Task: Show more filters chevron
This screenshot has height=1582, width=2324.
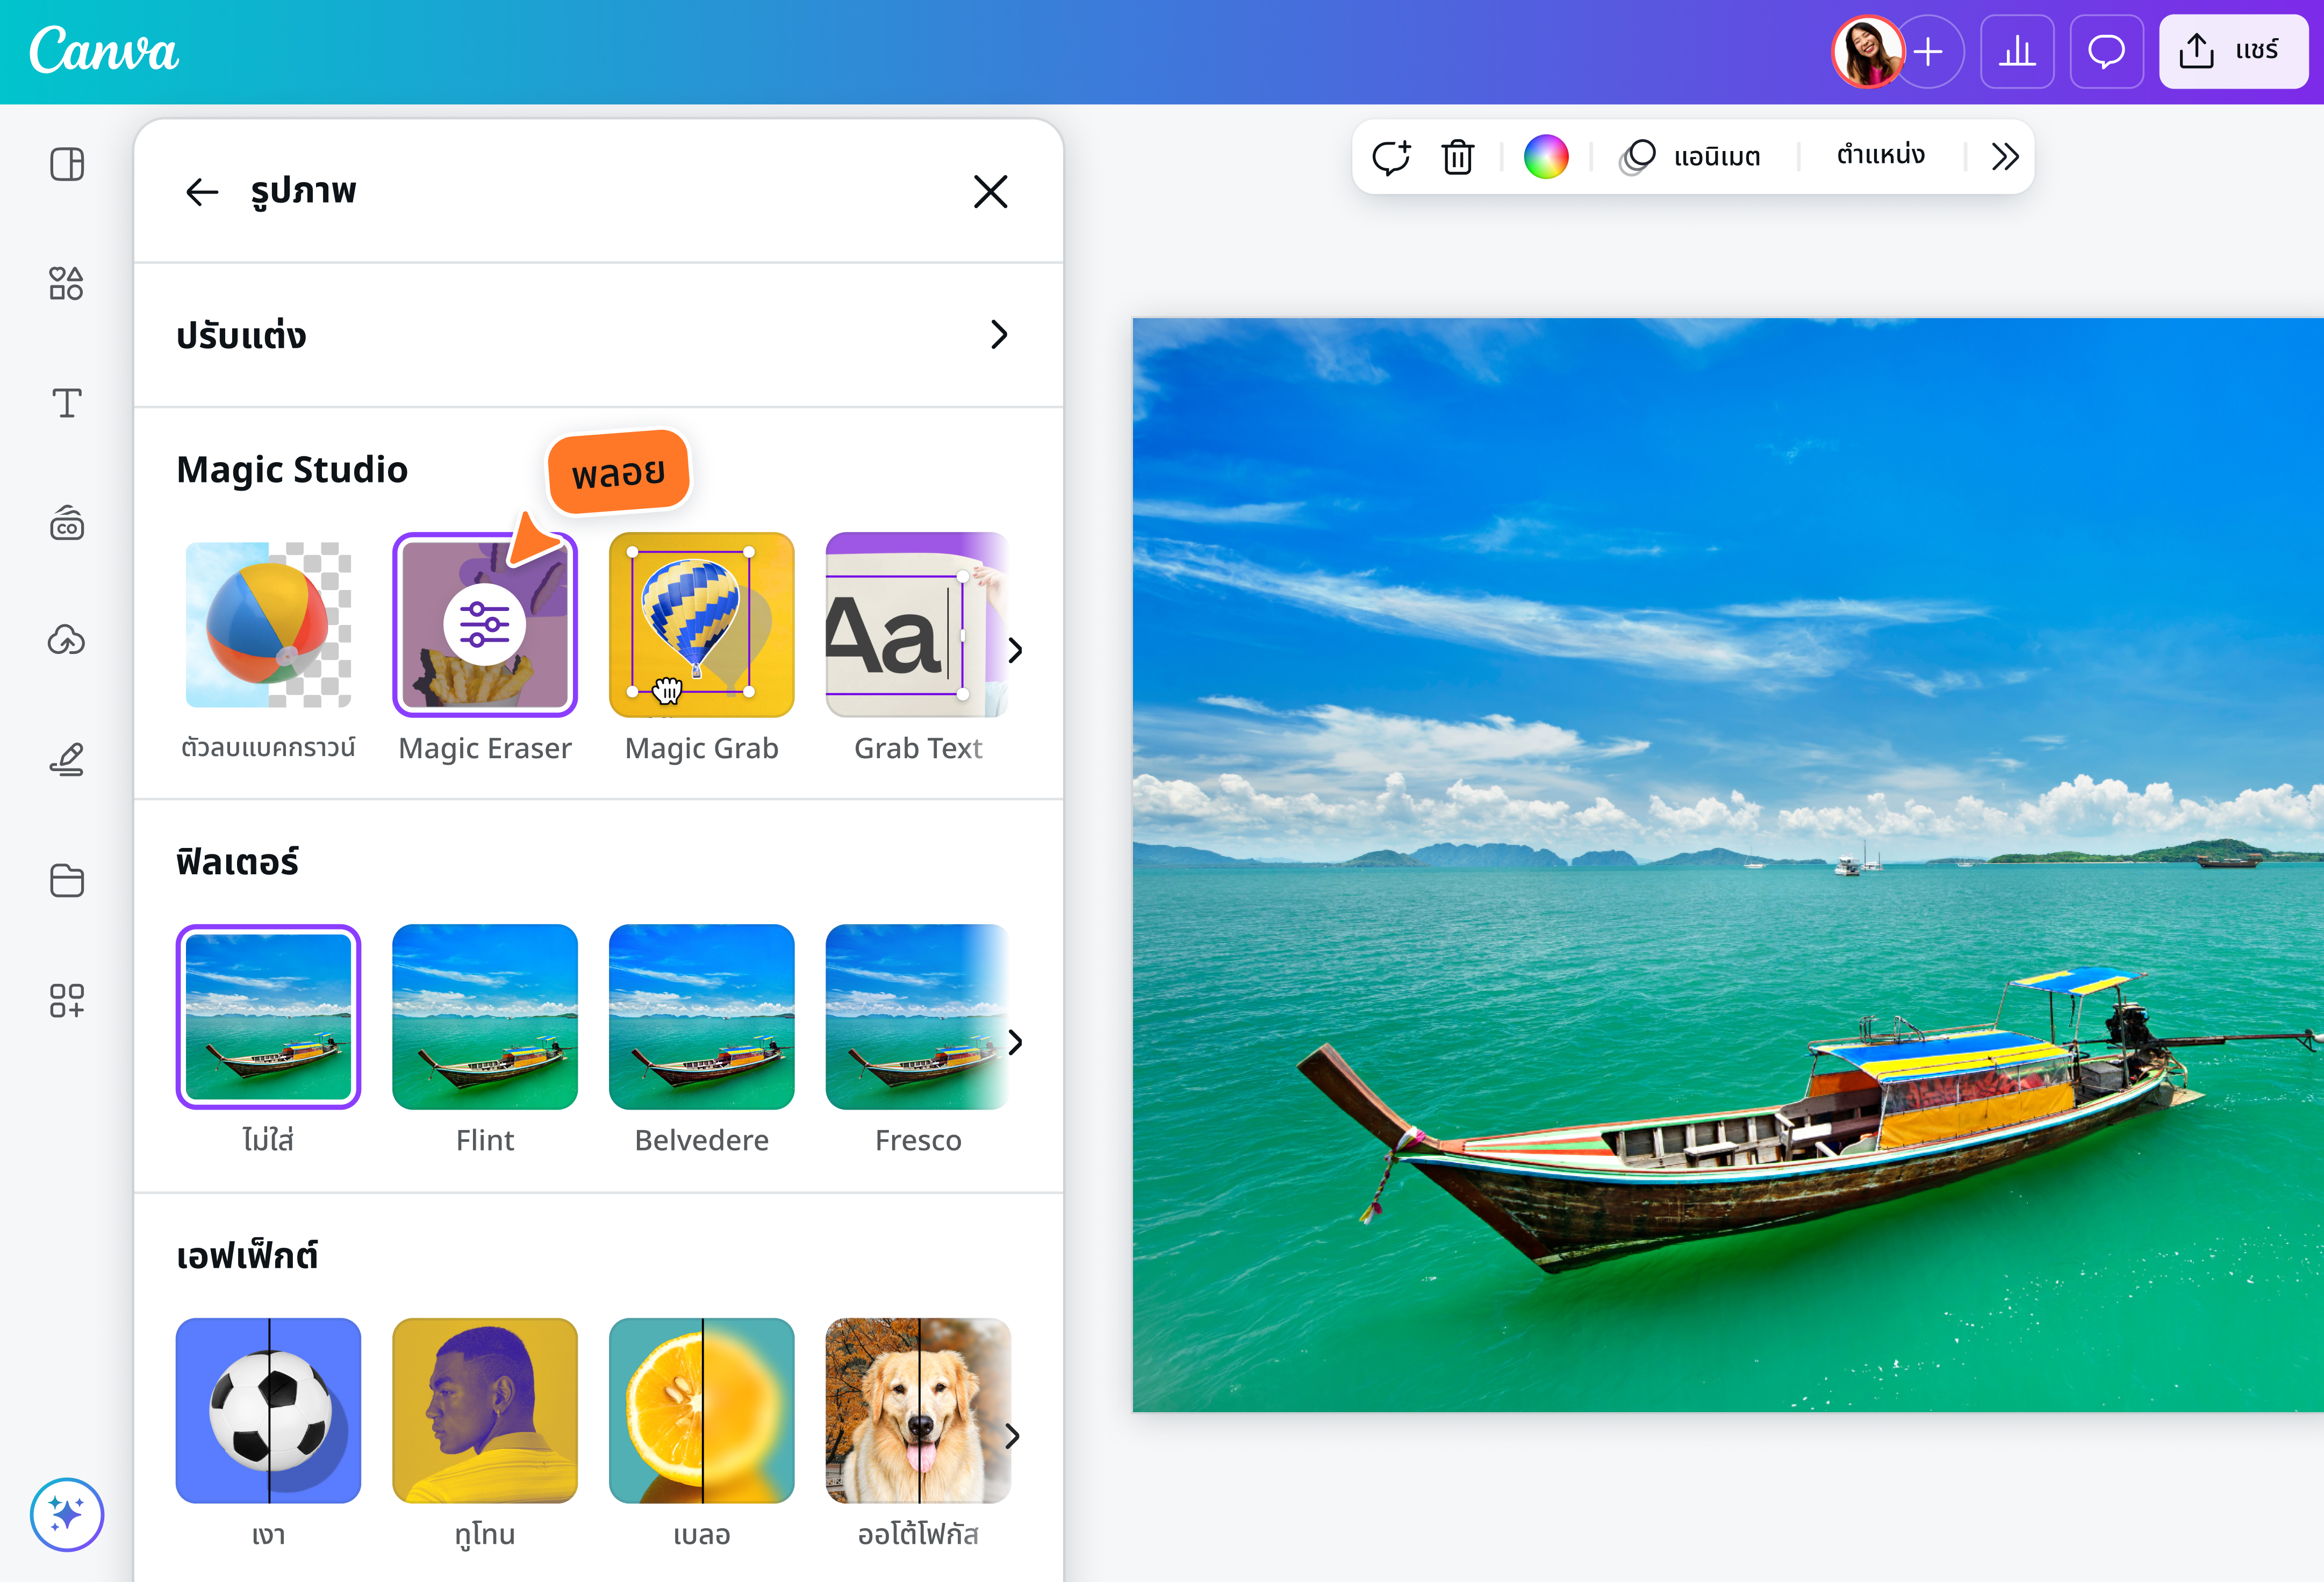Action: tap(1015, 1042)
